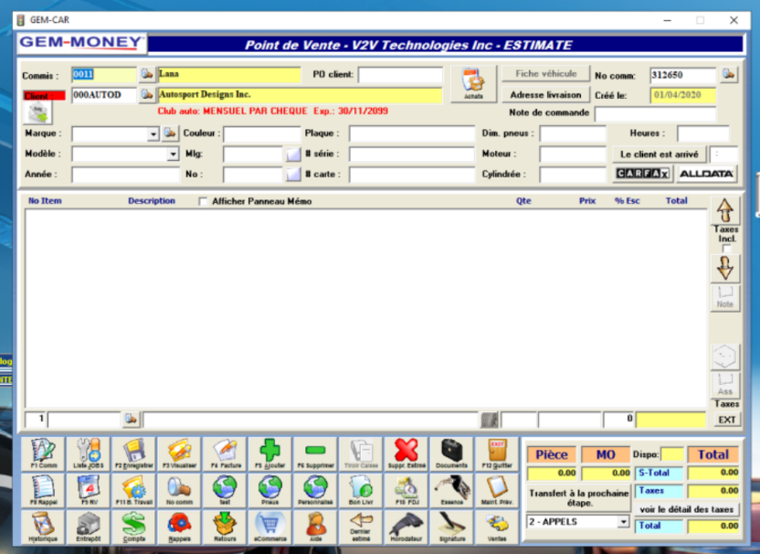Look up the Commis clerk code
760x554 pixels.
tap(146, 74)
